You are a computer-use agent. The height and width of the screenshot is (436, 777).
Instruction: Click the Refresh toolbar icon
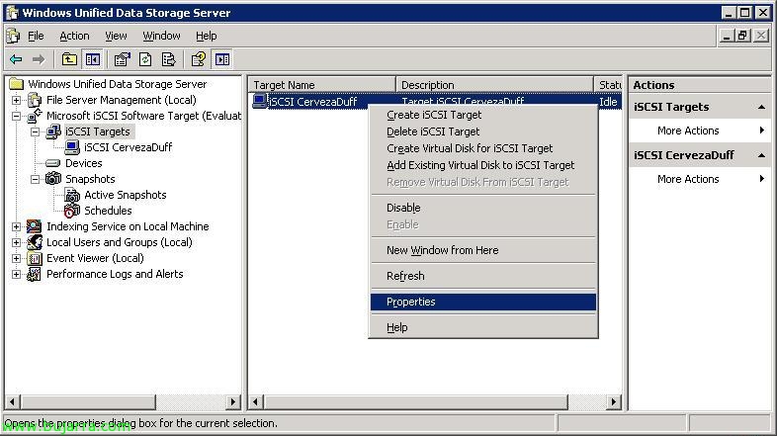click(145, 59)
